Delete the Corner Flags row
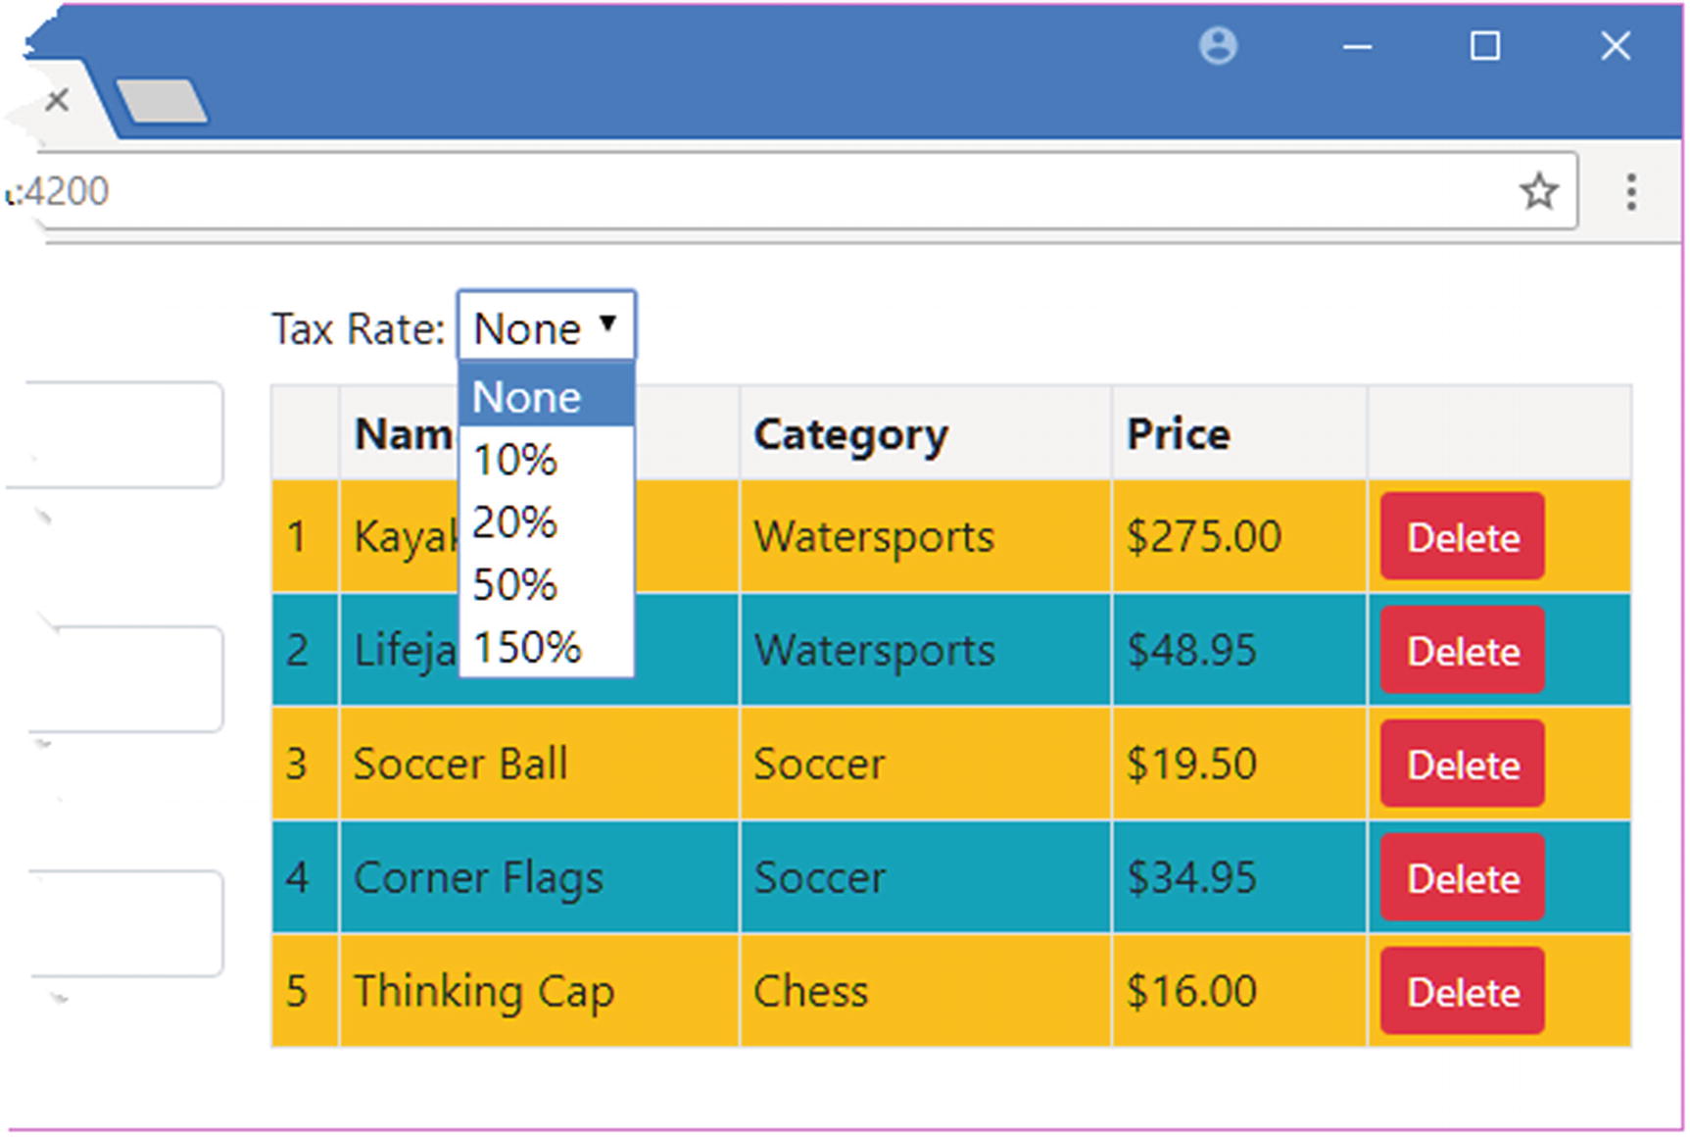1690x1137 pixels. 1462,878
